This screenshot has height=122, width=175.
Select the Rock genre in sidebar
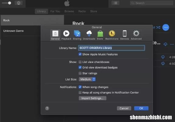(x=32, y=20)
